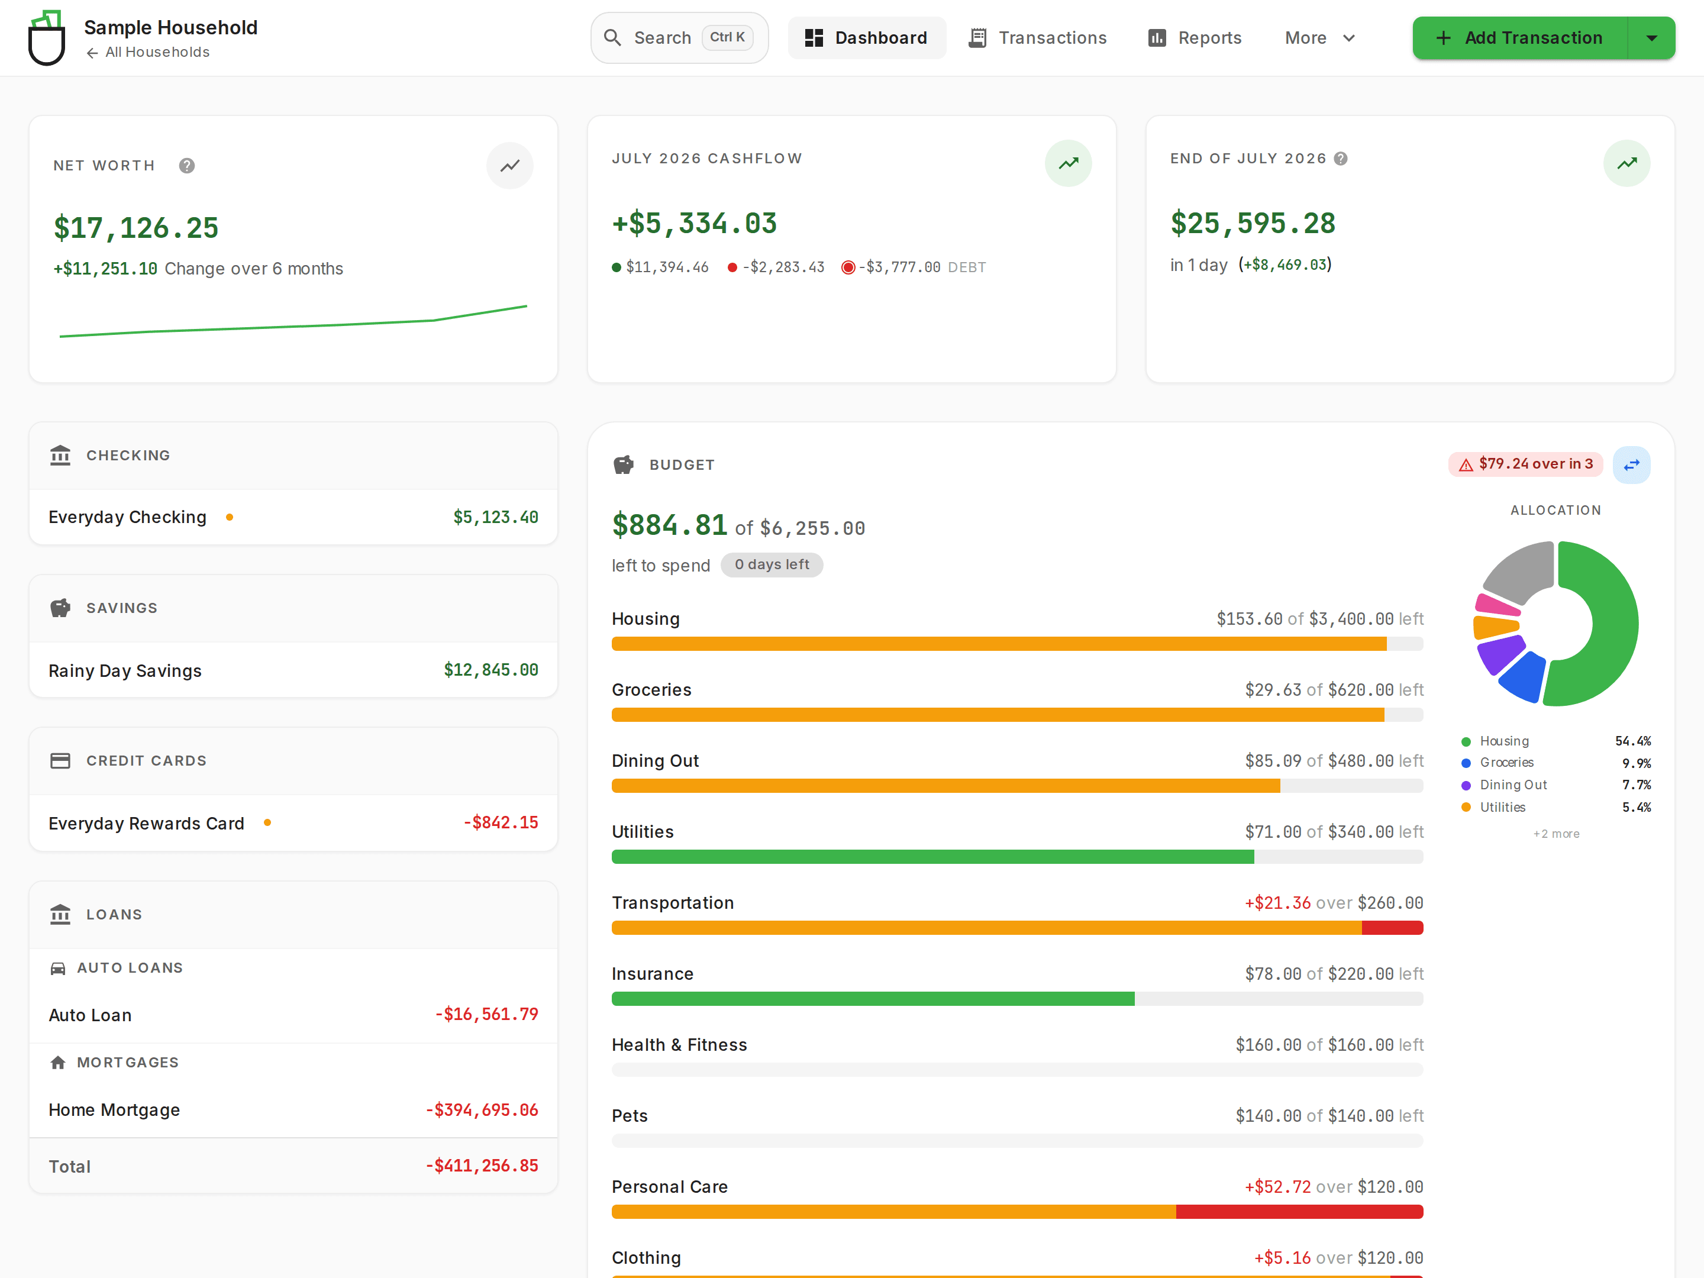The image size is (1704, 1278).
Task: Click the orange dot next to Everyday Rewards Card
Action: [267, 823]
